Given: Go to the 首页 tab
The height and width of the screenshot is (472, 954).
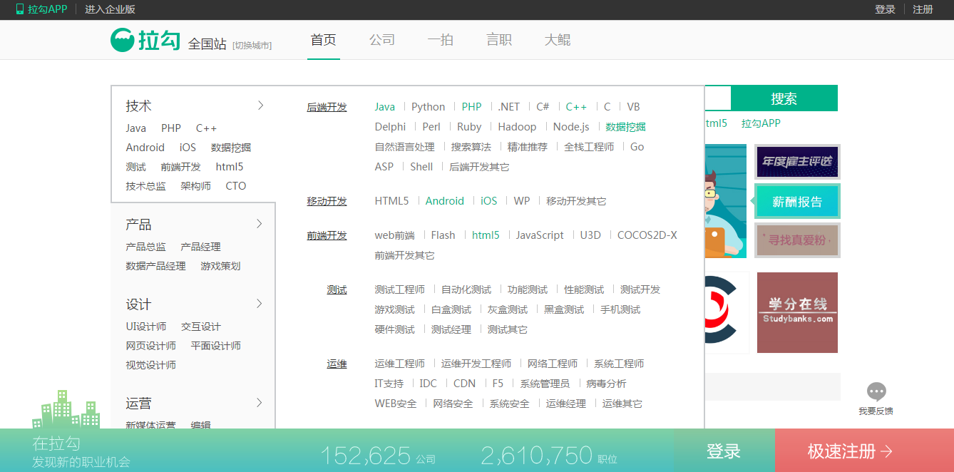Looking at the screenshot, I should (324, 40).
